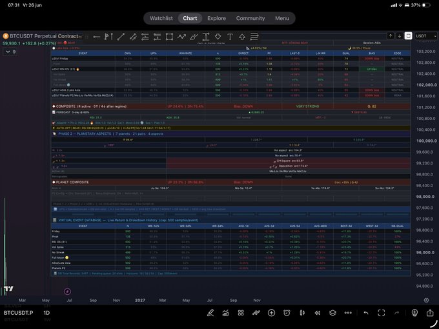Viewport: 439px width, 329px height.
Task: Open the three-dot more options
Action: 348,313
